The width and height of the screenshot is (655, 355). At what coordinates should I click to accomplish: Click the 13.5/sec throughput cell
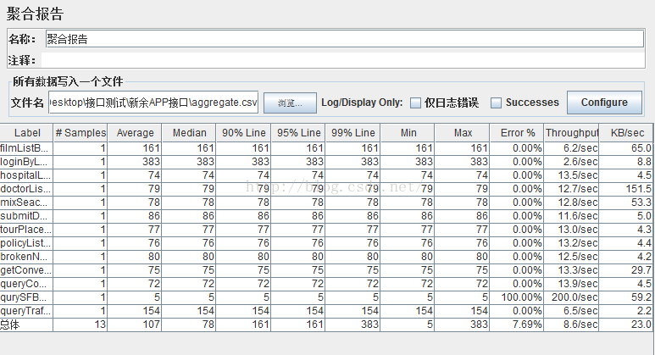571,175
